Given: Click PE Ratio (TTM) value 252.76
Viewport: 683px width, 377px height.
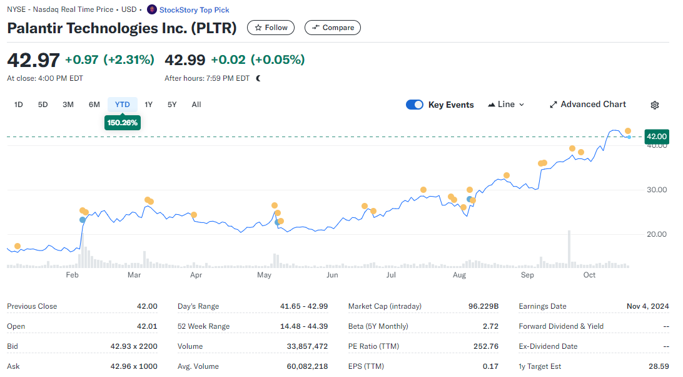Looking at the screenshot, I should tap(486, 346).
